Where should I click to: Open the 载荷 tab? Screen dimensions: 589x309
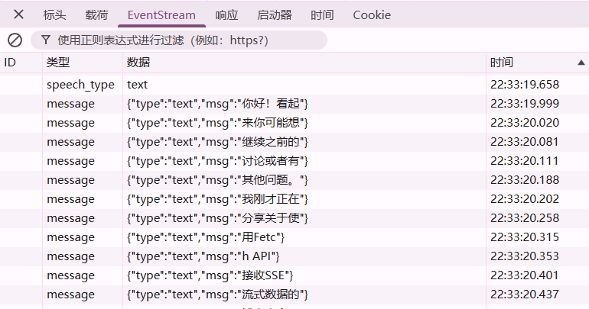coord(96,15)
